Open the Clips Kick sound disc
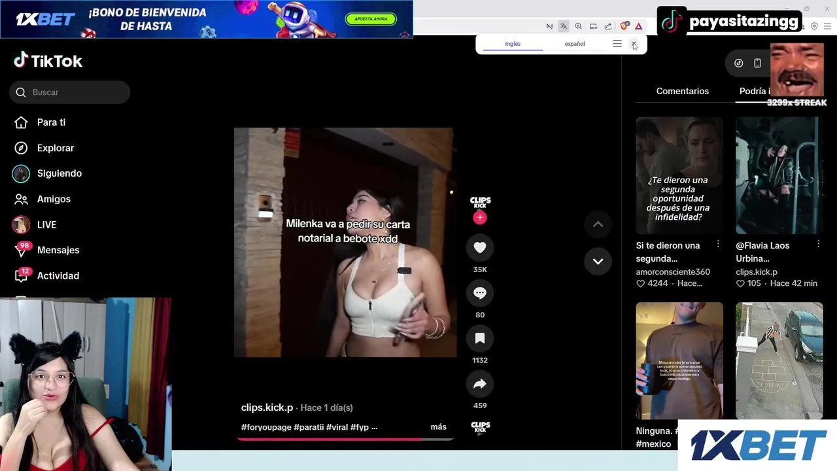 [480, 427]
